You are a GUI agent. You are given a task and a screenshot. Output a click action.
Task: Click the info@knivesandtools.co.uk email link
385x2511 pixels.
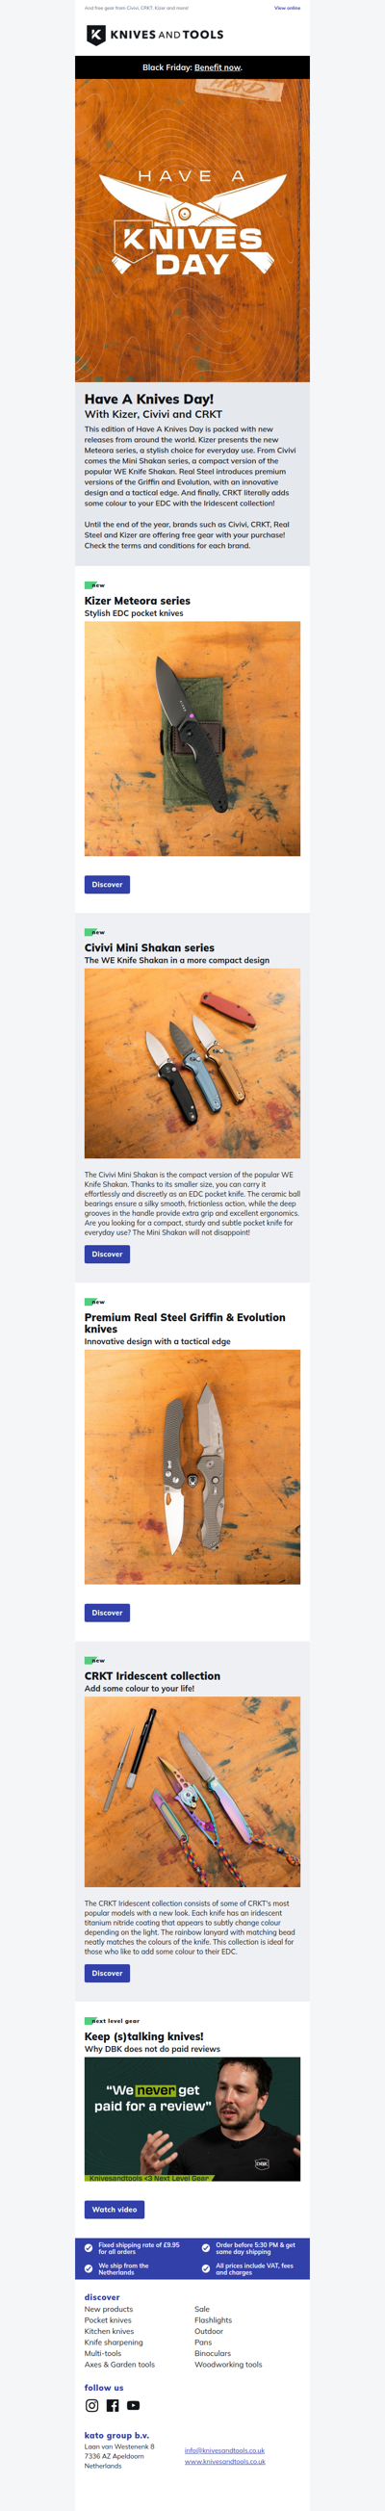[x=224, y=2450]
